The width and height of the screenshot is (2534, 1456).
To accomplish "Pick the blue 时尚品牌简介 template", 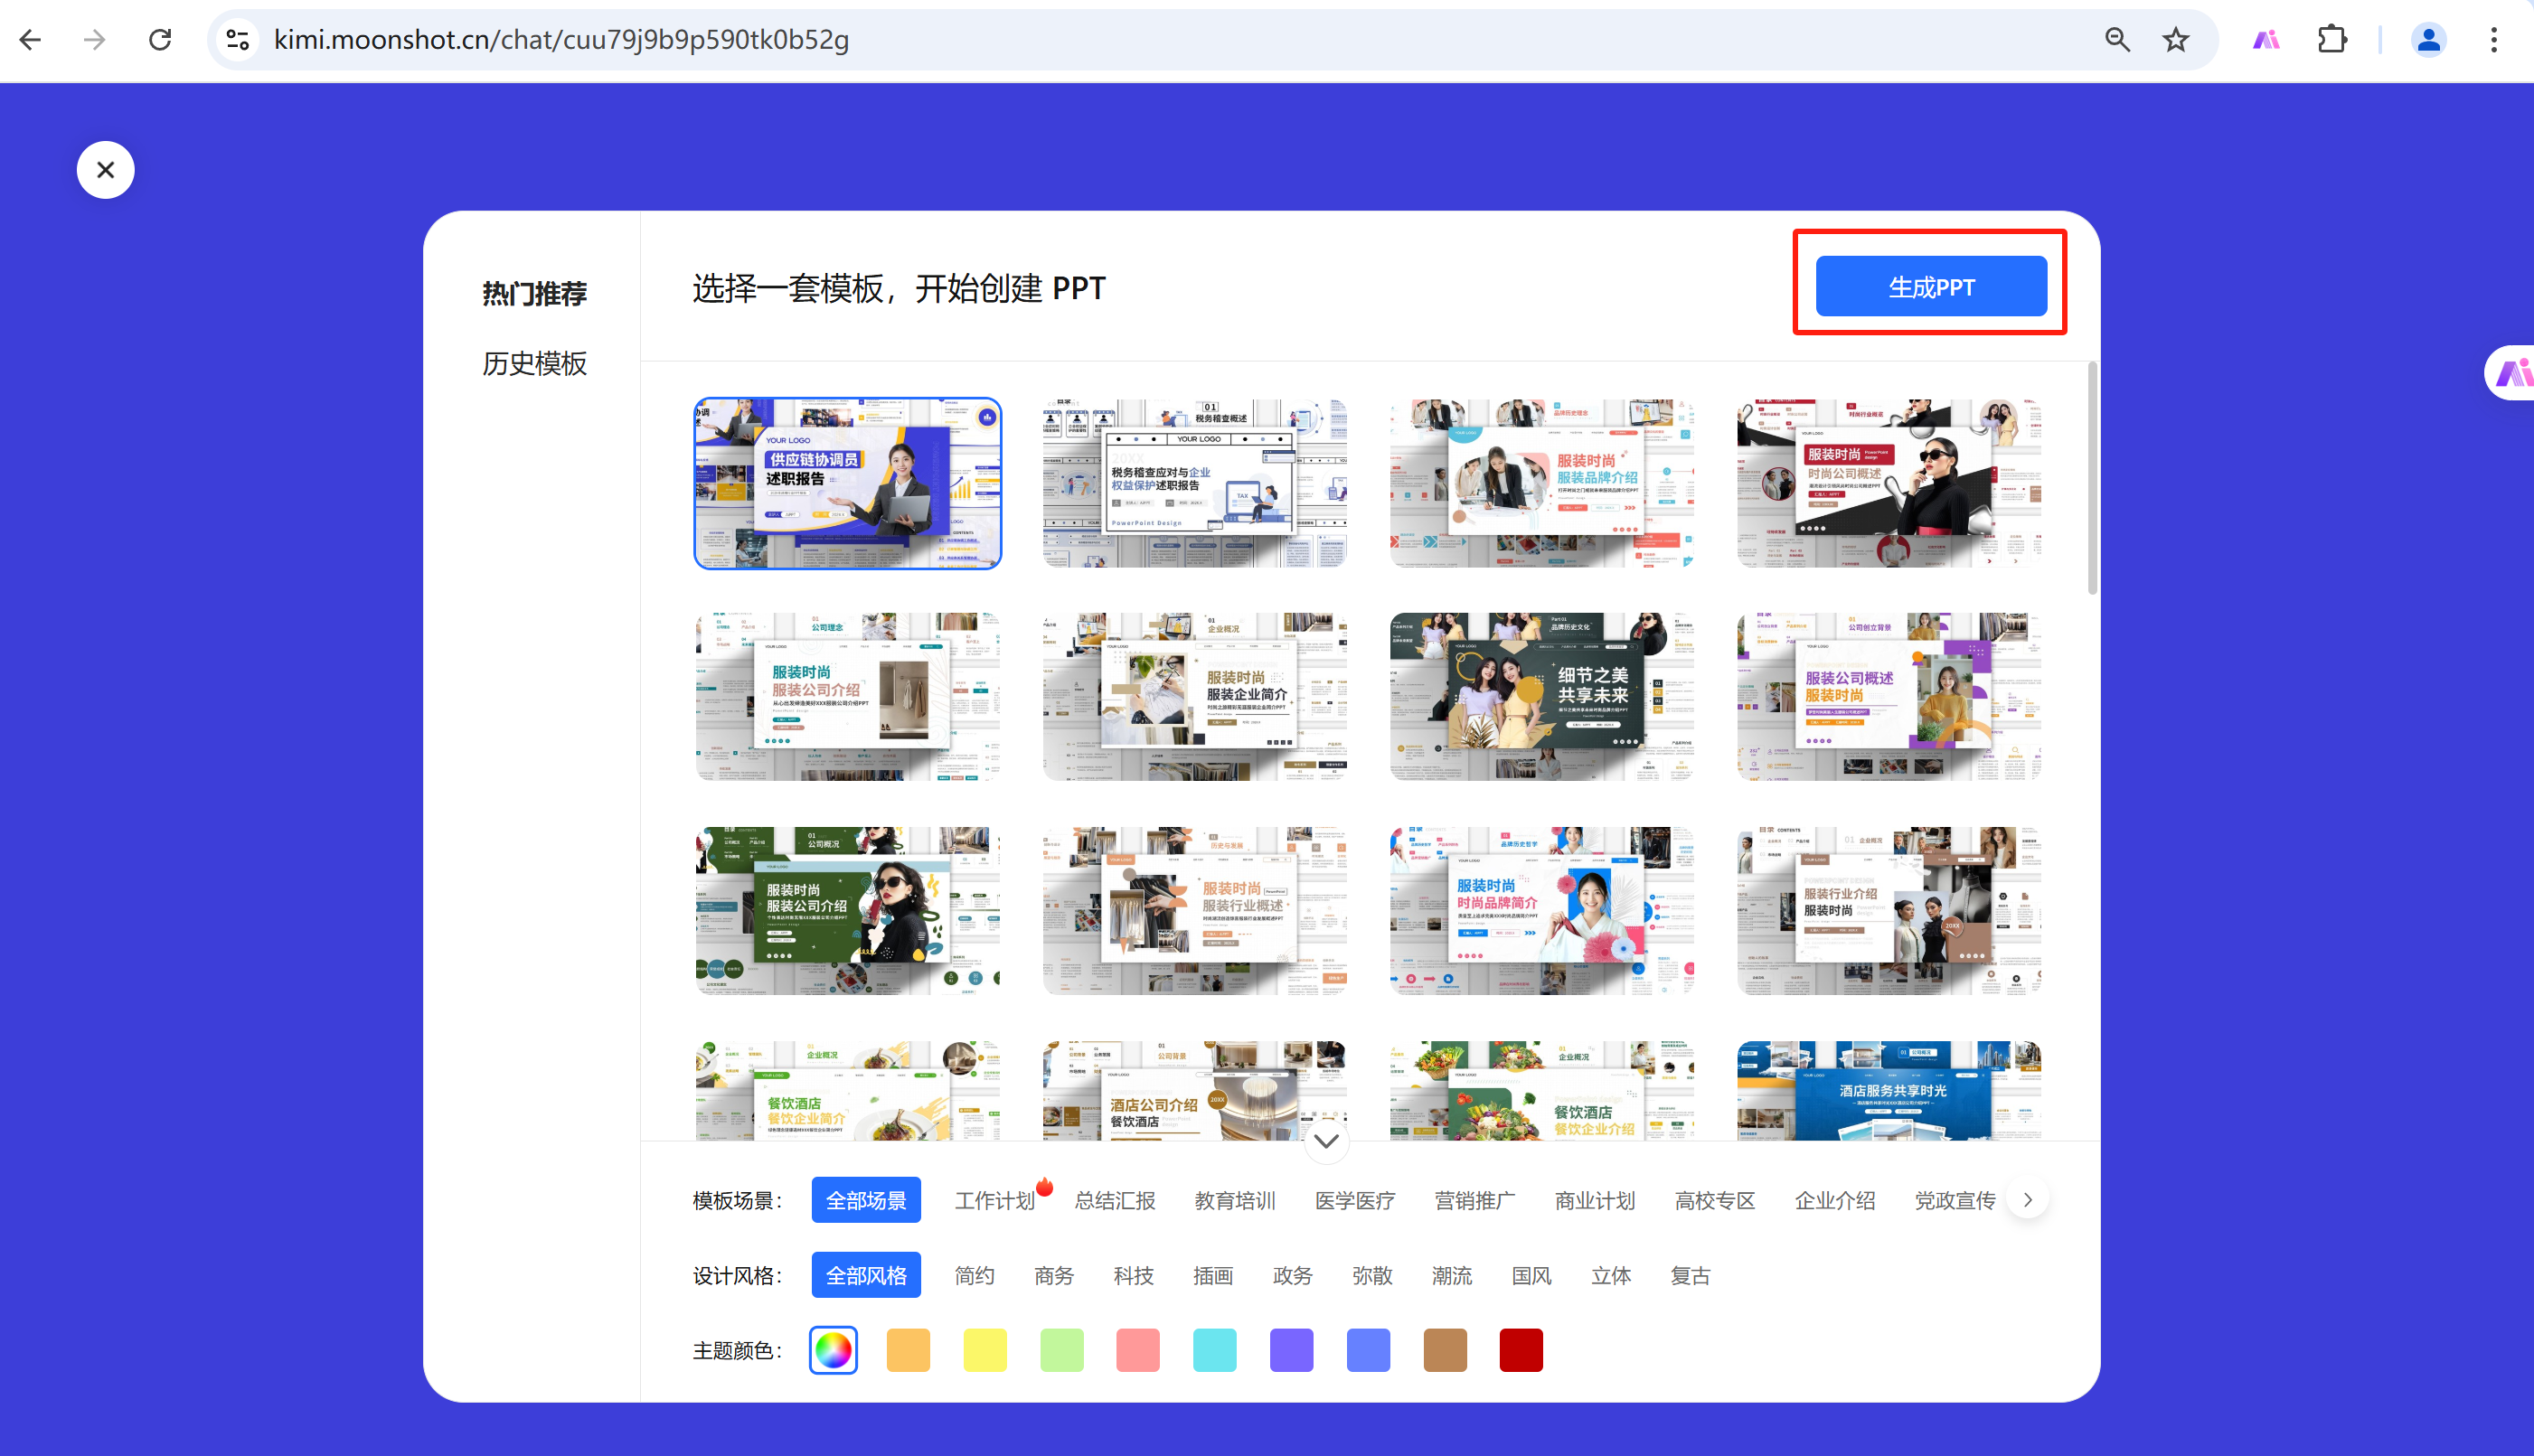I will coord(1542,911).
